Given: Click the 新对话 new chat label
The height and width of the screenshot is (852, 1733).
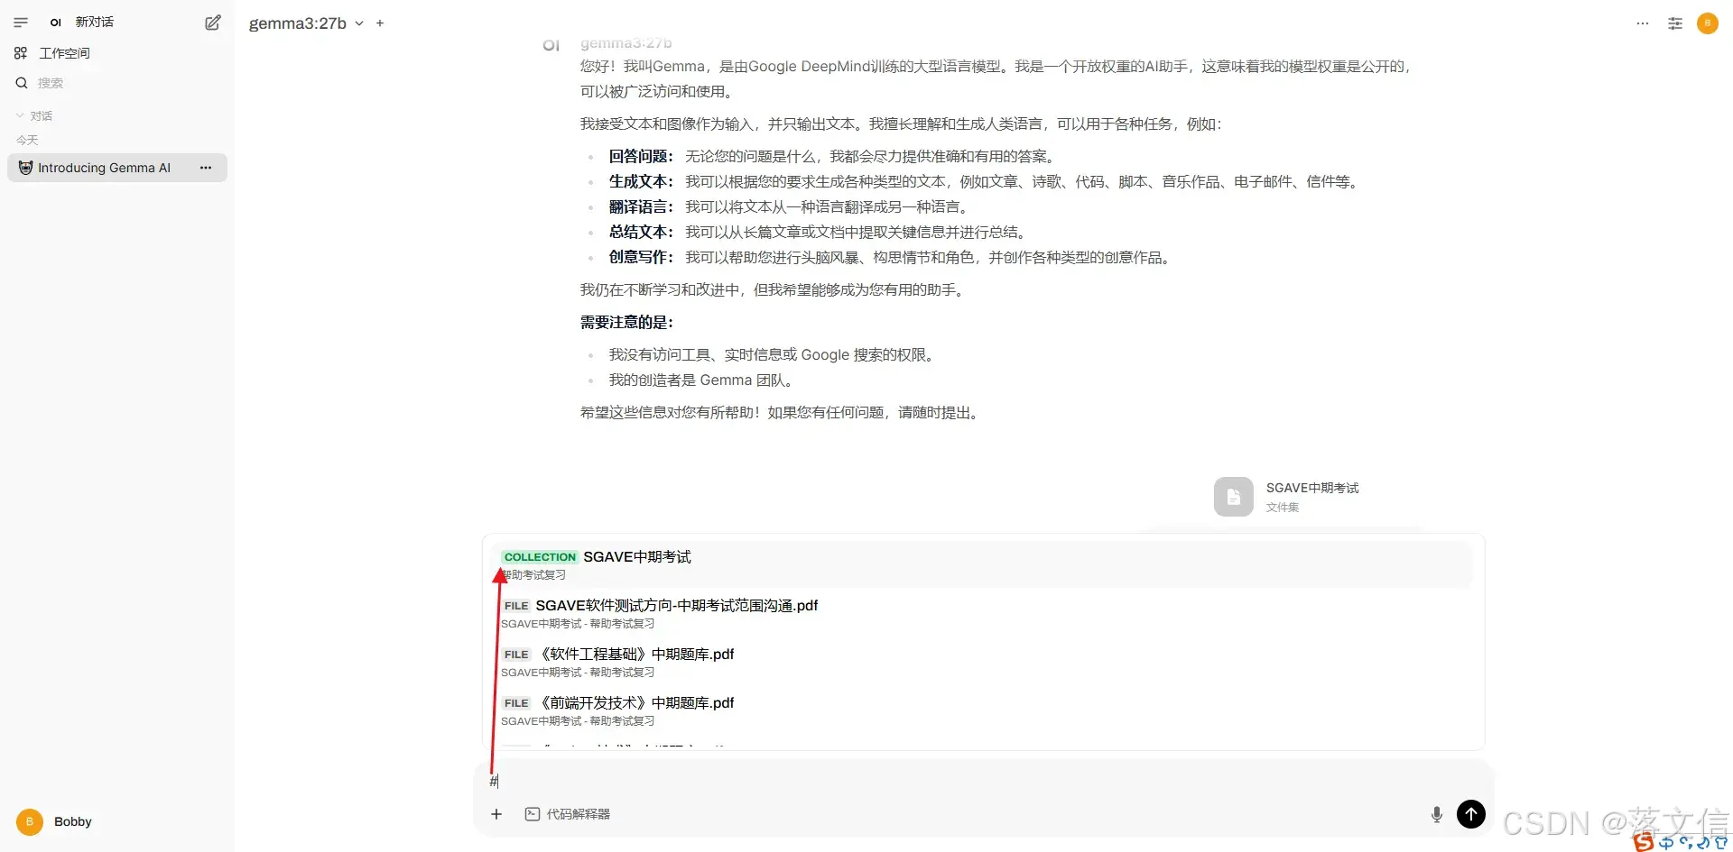Looking at the screenshot, I should pos(94,22).
